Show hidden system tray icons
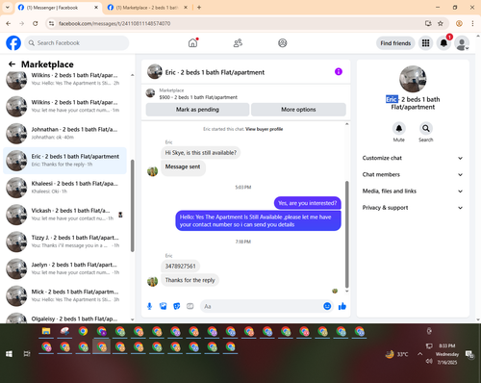Viewport: 481px width, 383px height. pos(419,354)
